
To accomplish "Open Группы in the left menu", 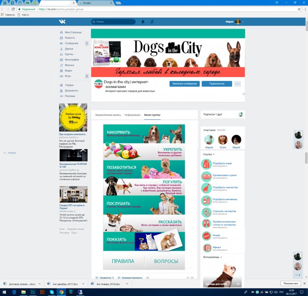I will coord(67,54).
